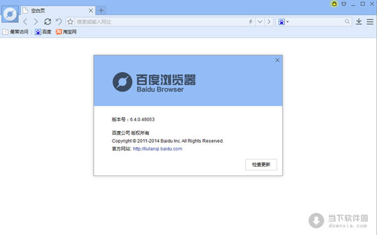
Task: Click the magnifier search icon
Action: tap(347, 21)
